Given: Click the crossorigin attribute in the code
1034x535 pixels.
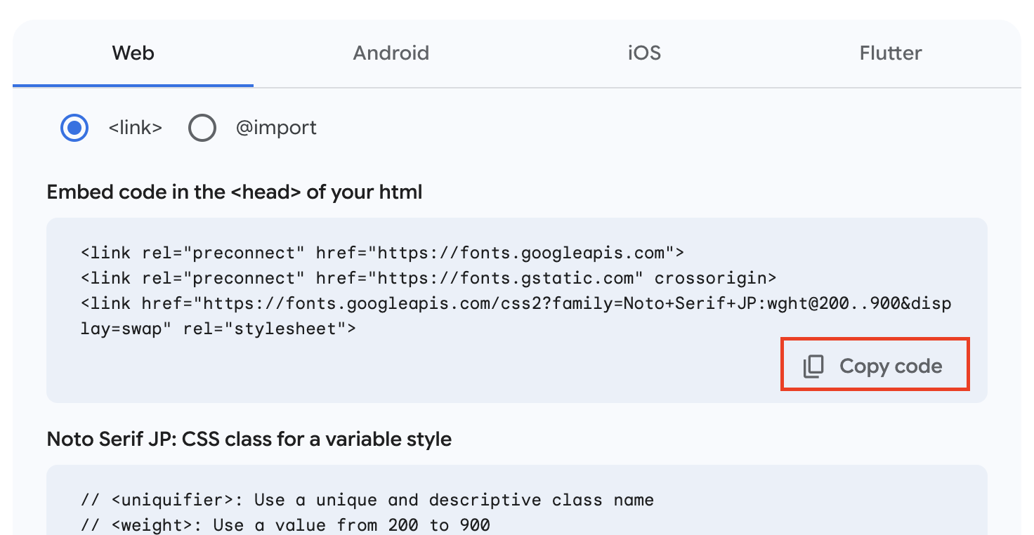Looking at the screenshot, I should pyautogui.click(x=715, y=278).
